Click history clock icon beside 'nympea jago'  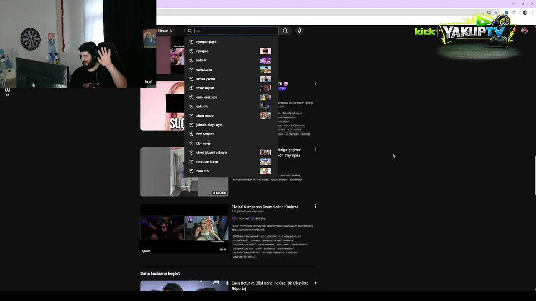pyautogui.click(x=191, y=42)
